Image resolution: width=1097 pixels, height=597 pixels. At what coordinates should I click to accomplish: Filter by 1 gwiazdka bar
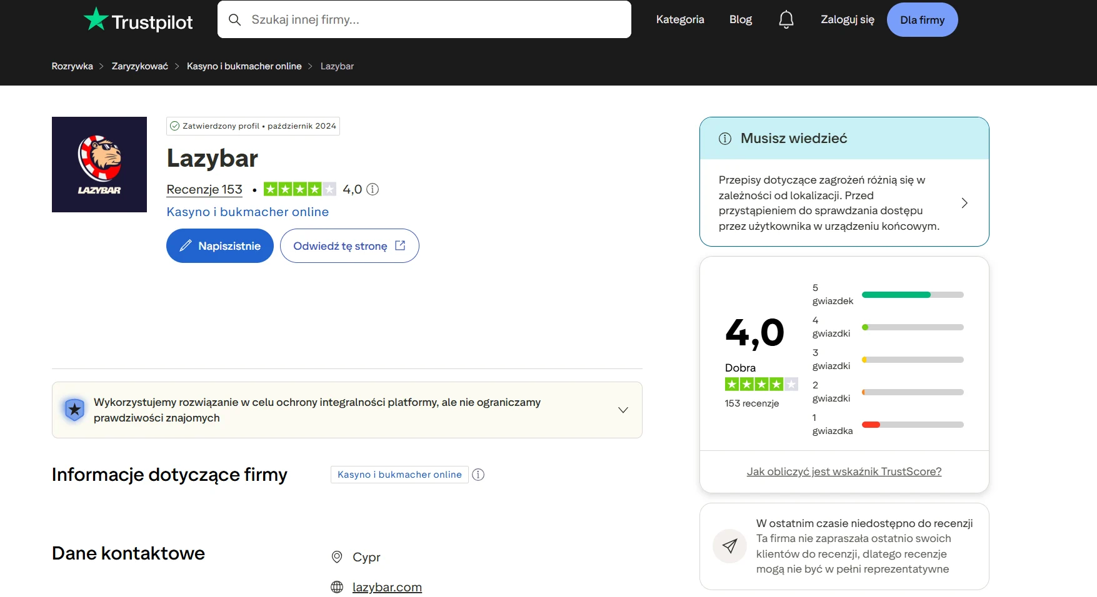pyautogui.click(x=913, y=425)
